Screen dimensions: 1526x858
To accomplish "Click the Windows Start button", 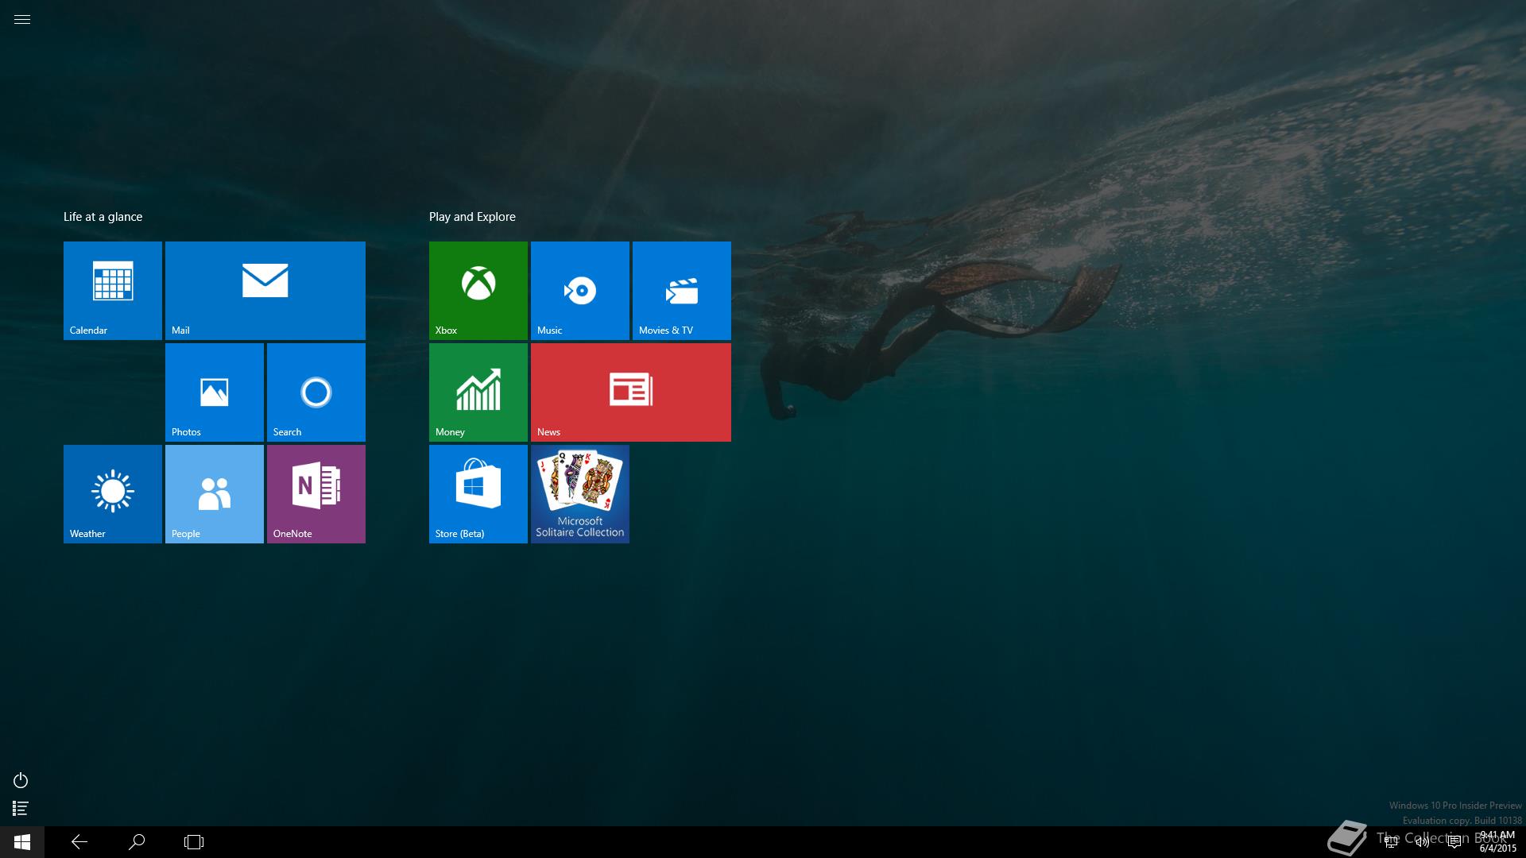I will (22, 842).
